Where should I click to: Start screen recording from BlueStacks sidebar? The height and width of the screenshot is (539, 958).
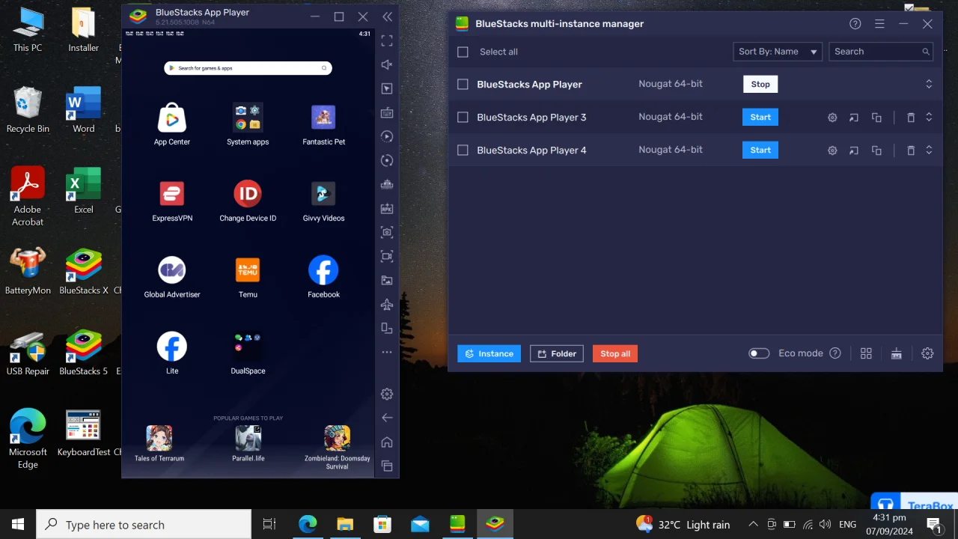point(387,256)
